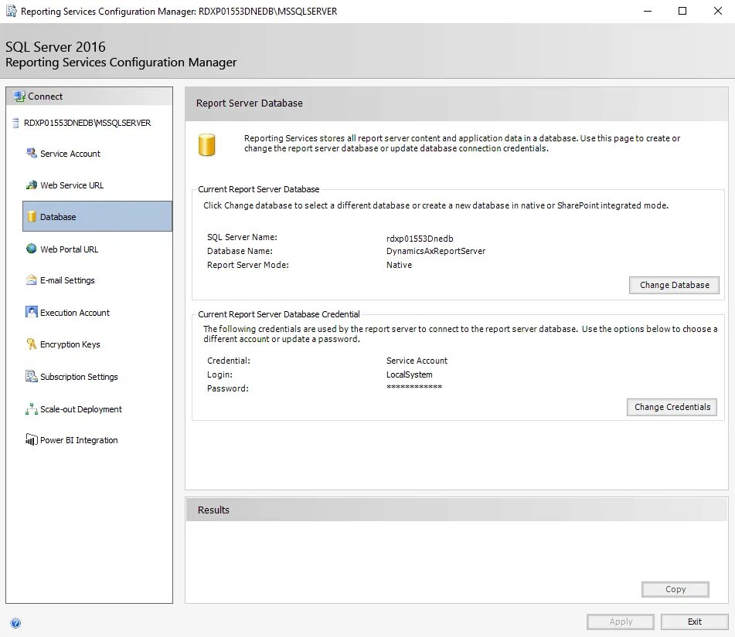Go to Web Service URL settings

[72, 185]
